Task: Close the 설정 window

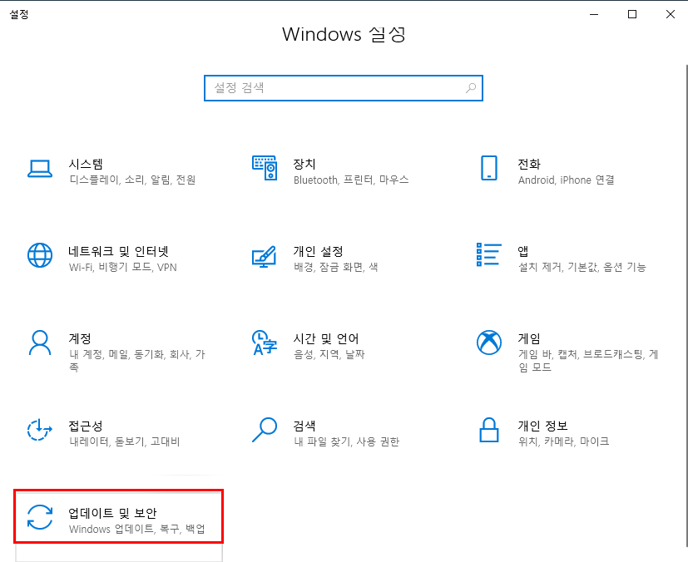Action: pyautogui.click(x=670, y=14)
